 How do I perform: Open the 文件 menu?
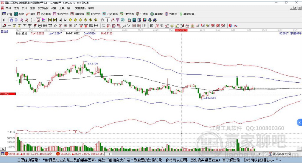(8, 8)
